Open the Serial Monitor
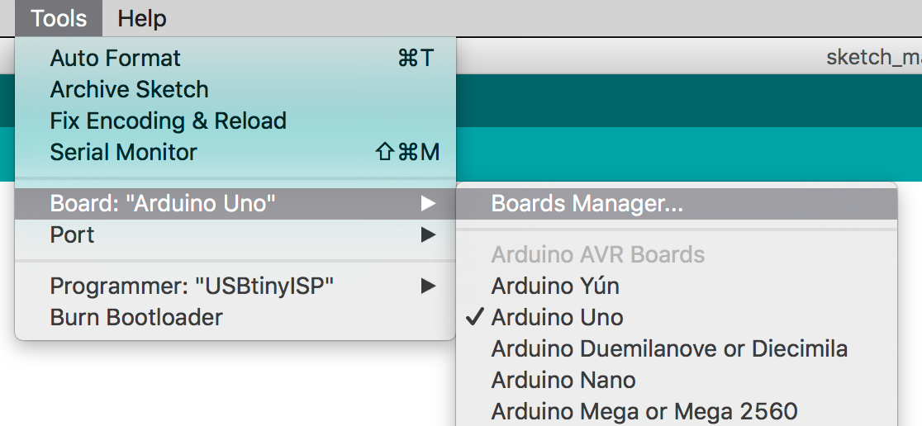 click(x=123, y=152)
